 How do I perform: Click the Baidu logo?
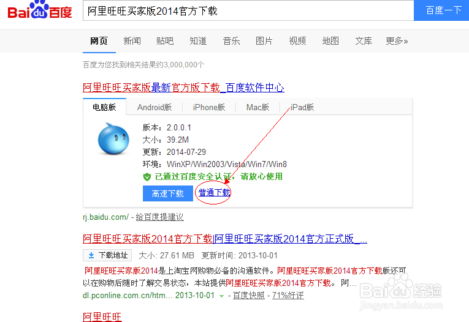pos(40,10)
